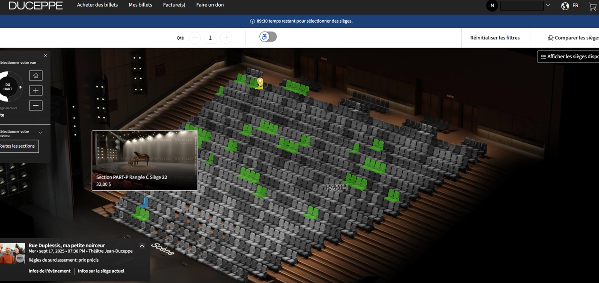Image resolution: width=599 pixels, height=283 pixels.
Task: Click the yellow seat location pin
Action: pyautogui.click(x=260, y=81)
